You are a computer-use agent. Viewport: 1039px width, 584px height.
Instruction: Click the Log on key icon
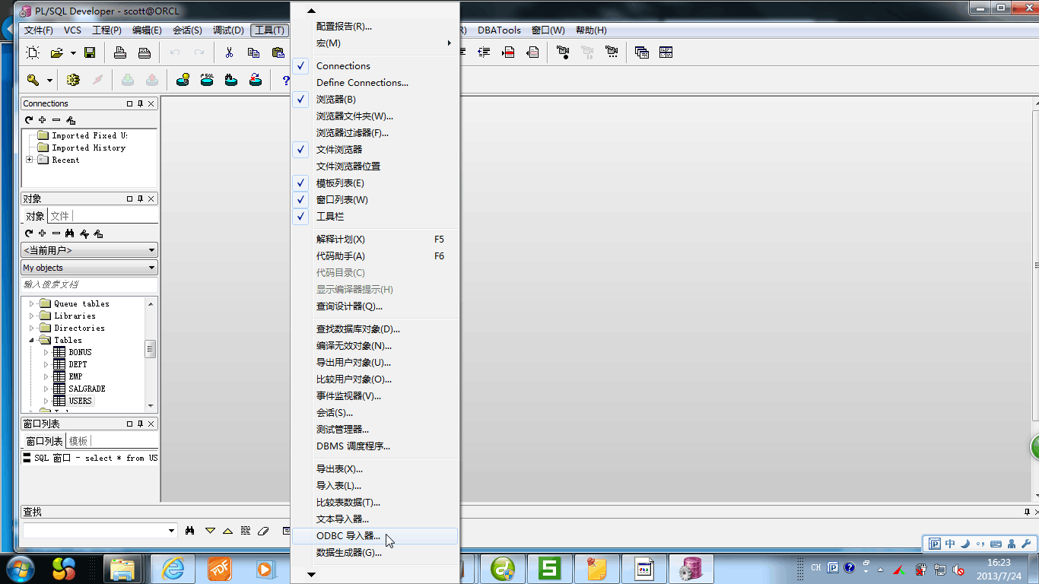click(33, 80)
